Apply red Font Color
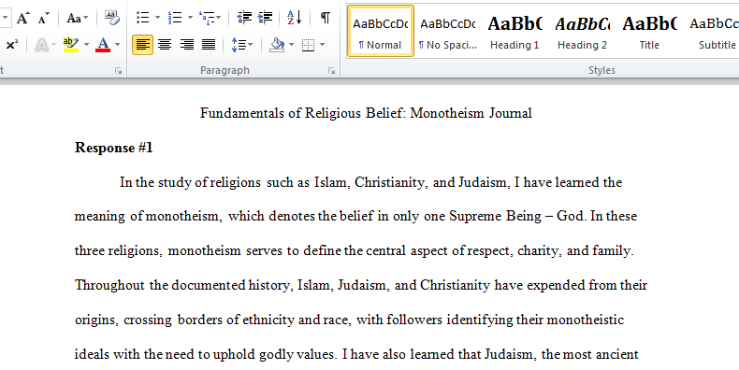The height and width of the screenshot is (370, 739). tap(103, 45)
